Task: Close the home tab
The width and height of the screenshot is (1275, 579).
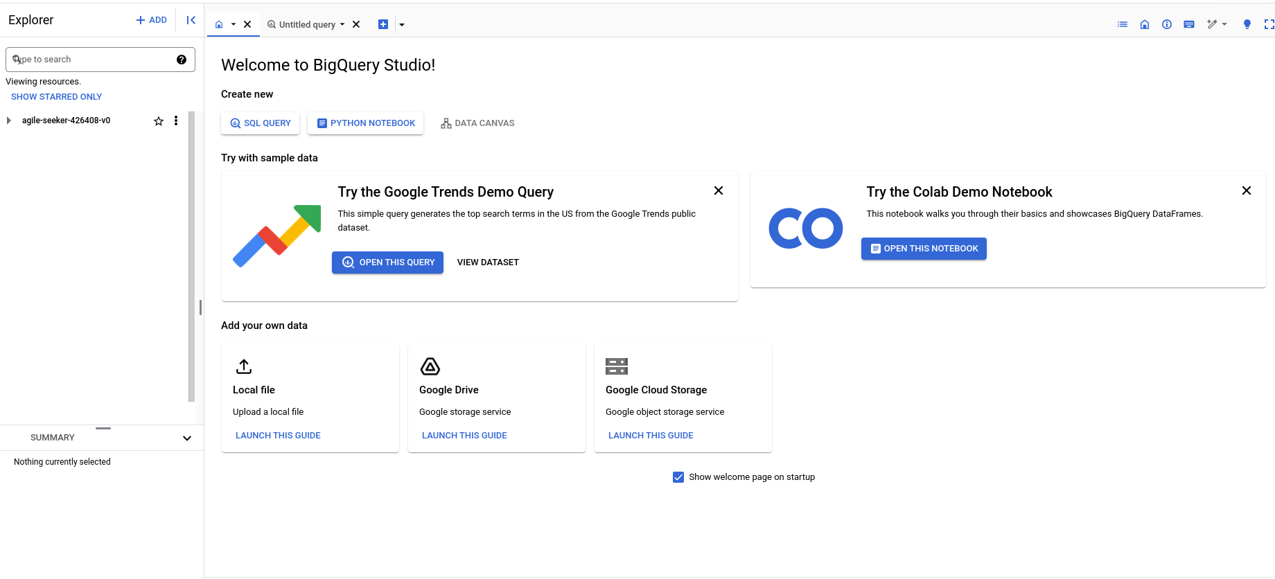Action: click(x=247, y=24)
